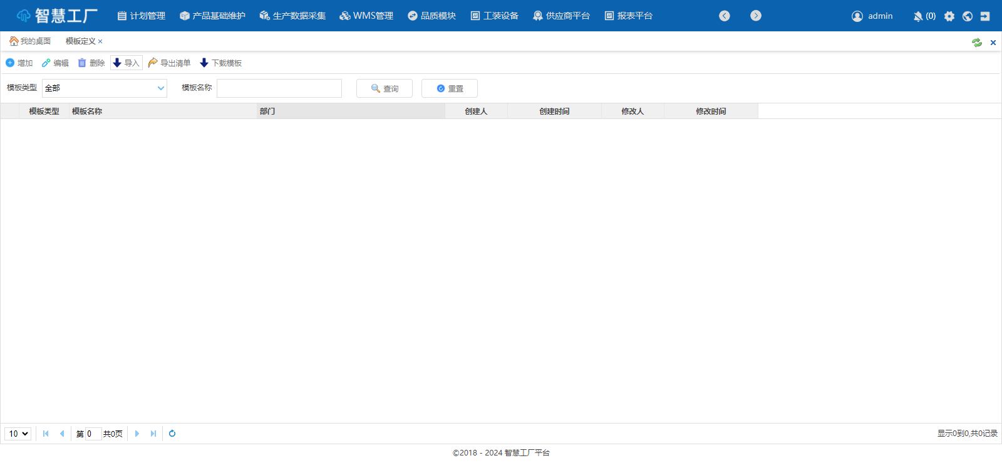Click the 重置 reset button
The image size is (1002, 463).
[450, 88]
